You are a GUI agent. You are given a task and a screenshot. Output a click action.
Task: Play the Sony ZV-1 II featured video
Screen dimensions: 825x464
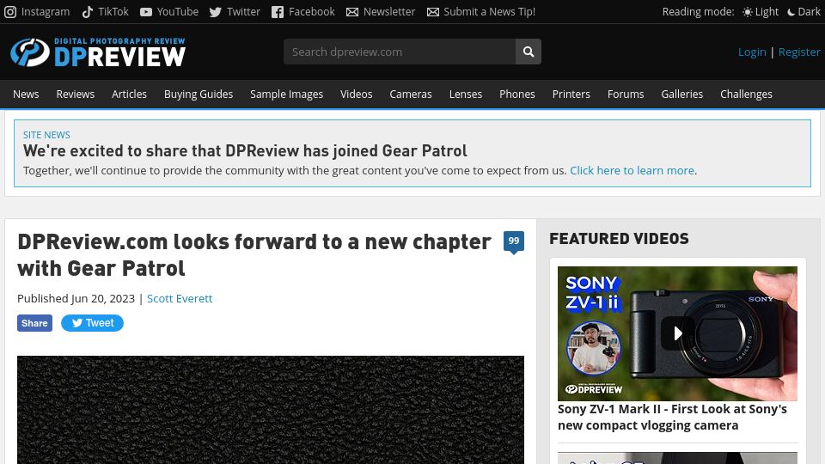pos(677,333)
